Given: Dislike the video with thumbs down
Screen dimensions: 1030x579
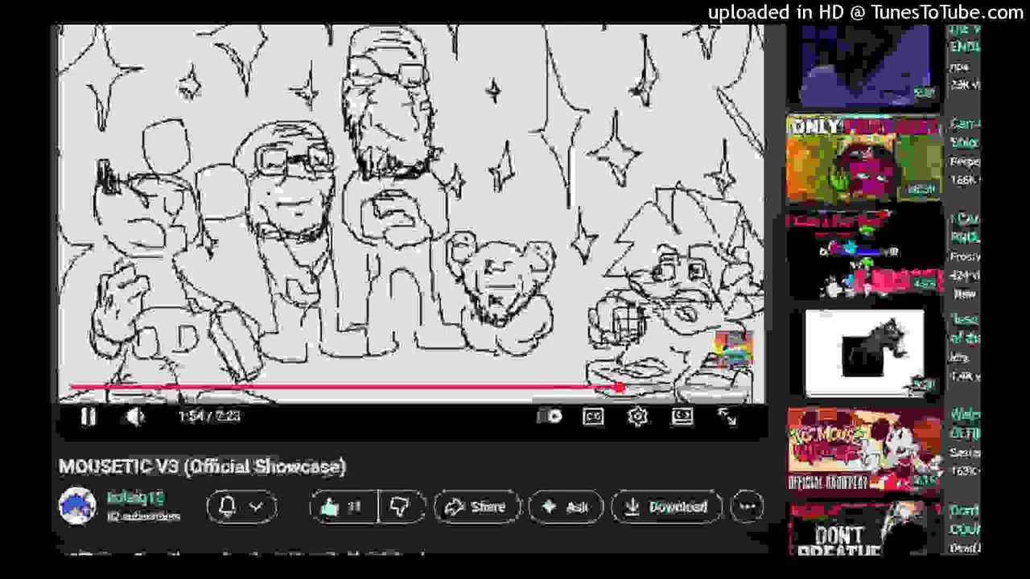Looking at the screenshot, I should 401,507.
